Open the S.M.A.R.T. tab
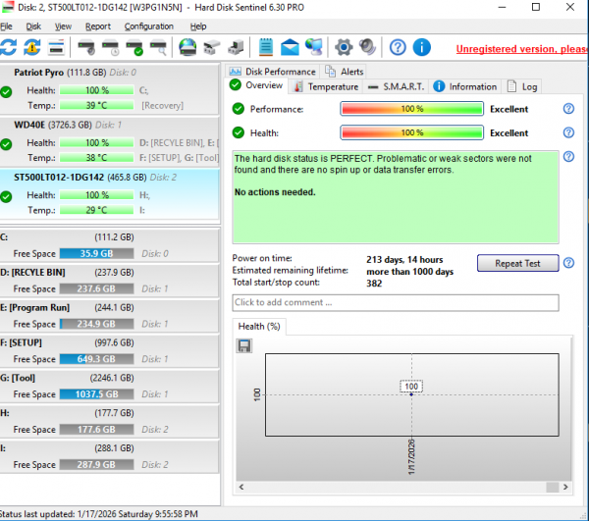Image resolution: width=589 pixels, height=521 pixels. point(397,86)
